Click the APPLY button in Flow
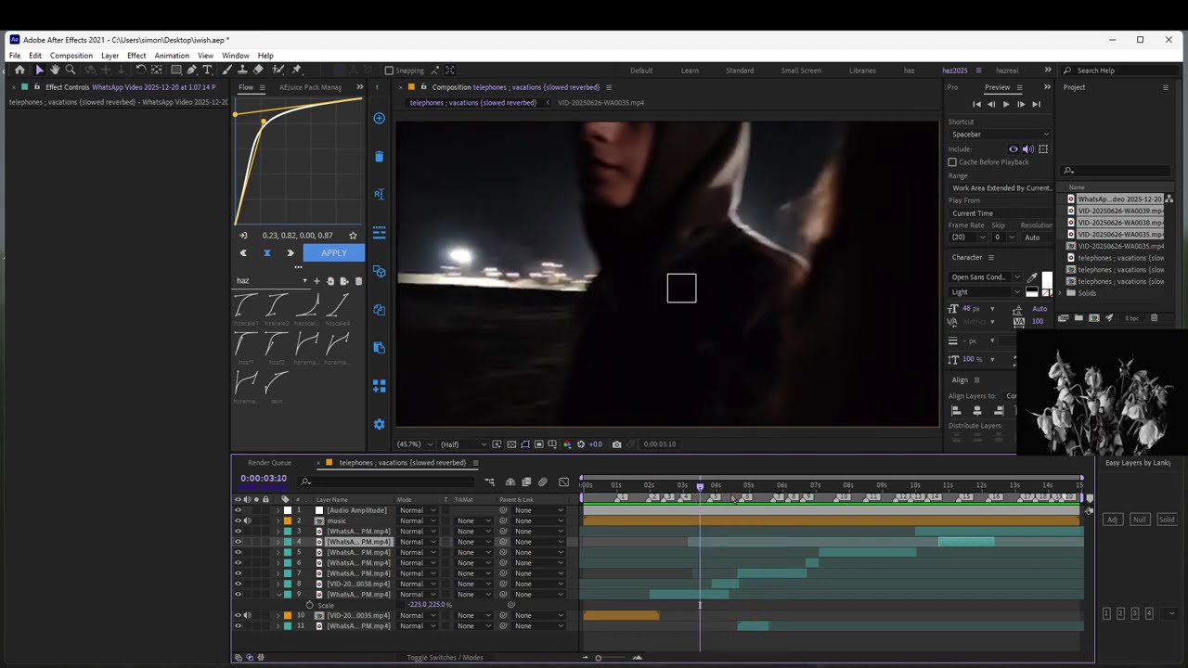Viewport: 1188px width, 668px height. [x=333, y=253]
